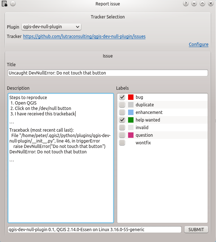
Task: Click the 'Steps to reproduce' line in the description
Action: click(28, 98)
